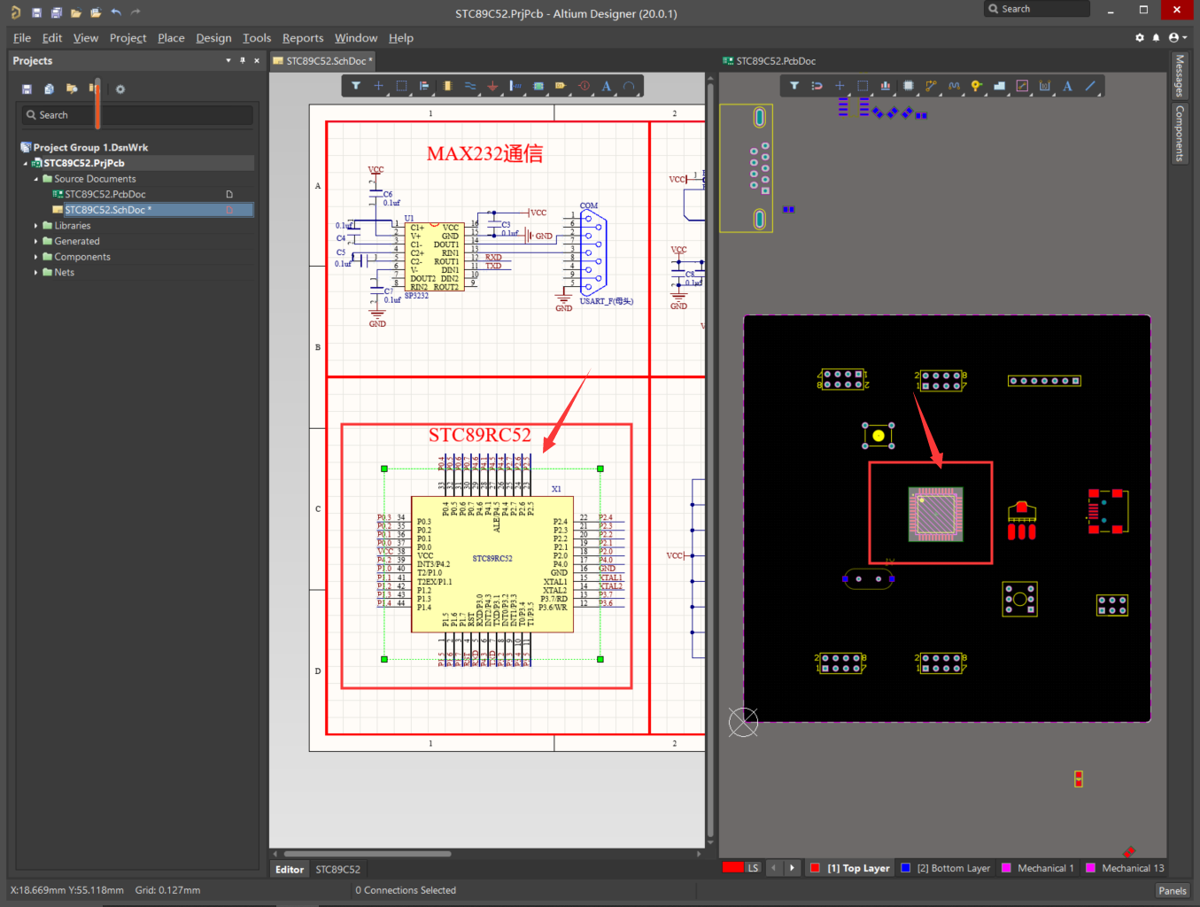Screen dimensions: 1200x907
Task: Click the Panels button at bottom right
Action: 1173,890
